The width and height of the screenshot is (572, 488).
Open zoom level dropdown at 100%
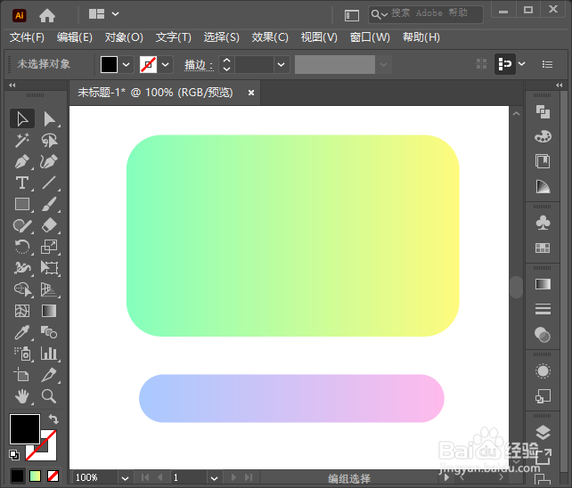(125, 478)
